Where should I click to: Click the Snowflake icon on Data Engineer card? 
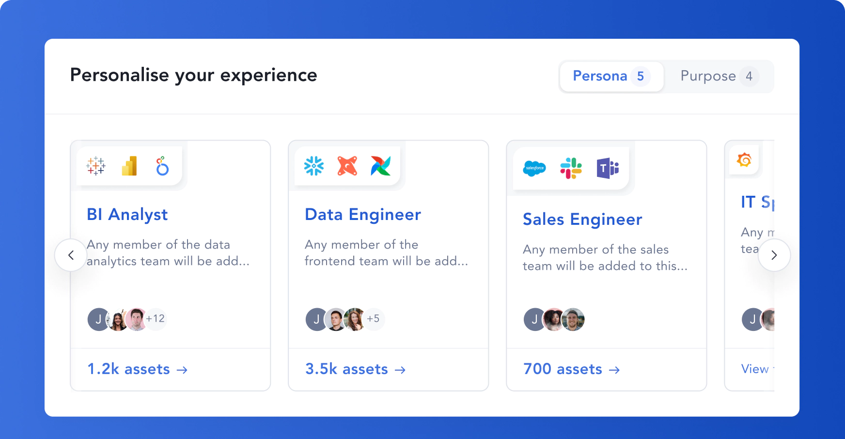coord(314,166)
